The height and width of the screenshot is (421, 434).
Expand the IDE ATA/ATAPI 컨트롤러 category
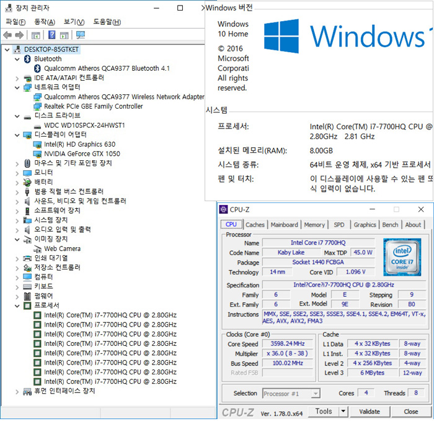coord(17,78)
